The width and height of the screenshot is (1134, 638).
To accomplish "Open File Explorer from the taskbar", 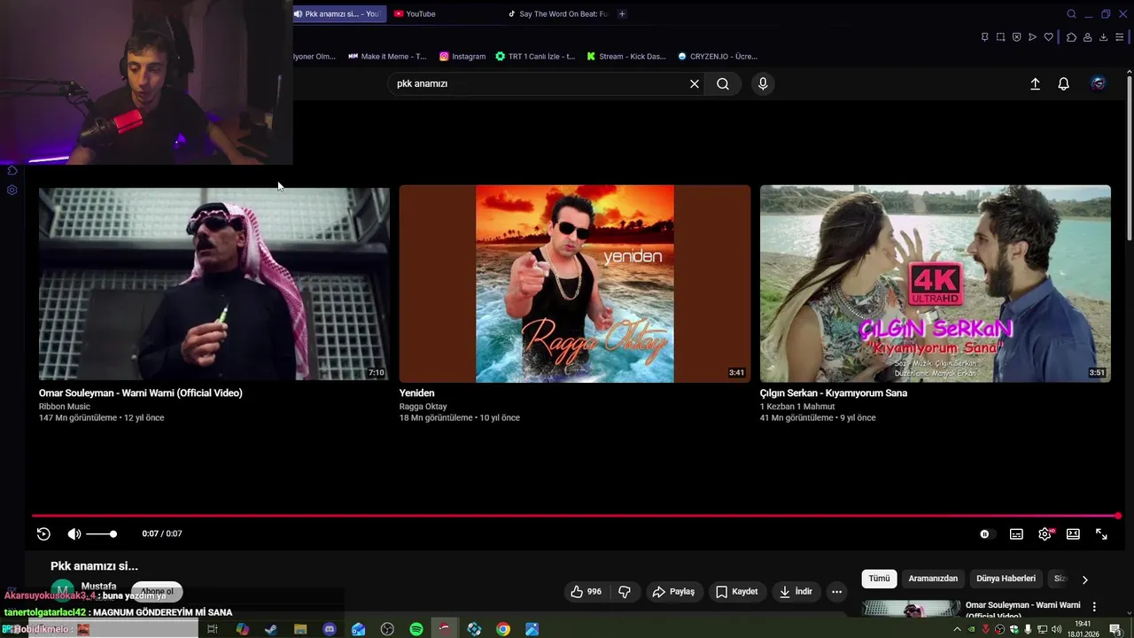I will point(300,629).
